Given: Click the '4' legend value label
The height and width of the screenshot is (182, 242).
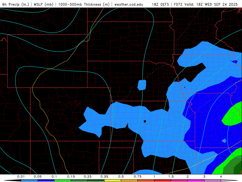Looking at the screenshot, I should tap(221, 177).
